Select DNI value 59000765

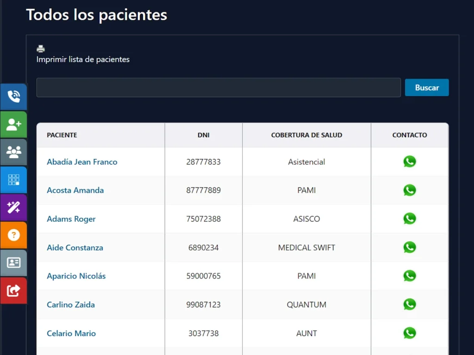coord(204,276)
